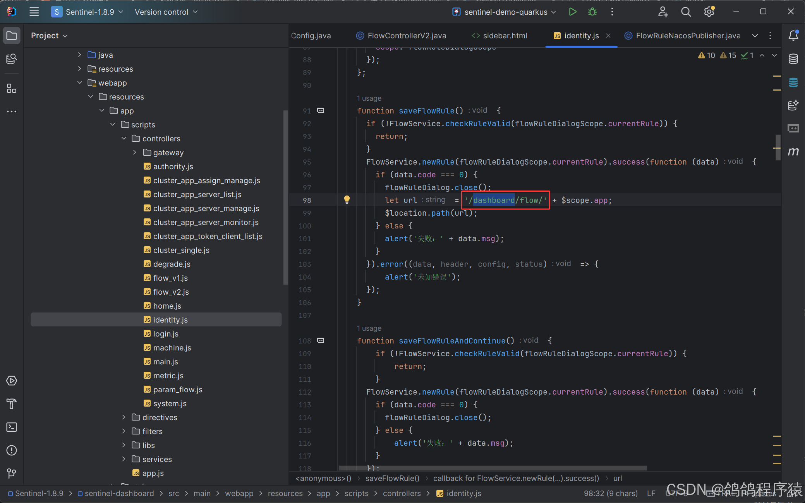Image resolution: width=805 pixels, height=503 pixels.
Task: Open the Git tool window icon
Action: [12, 473]
